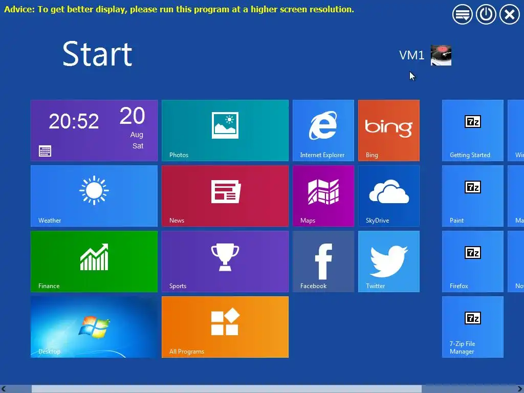Open 7-Zip File Manager tile

(472, 327)
